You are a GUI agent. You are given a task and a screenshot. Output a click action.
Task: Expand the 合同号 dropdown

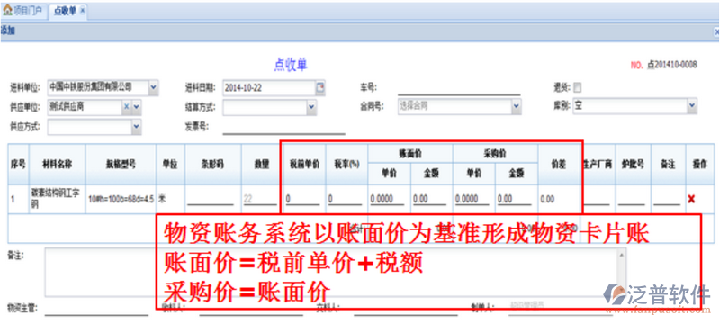(516, 107)
